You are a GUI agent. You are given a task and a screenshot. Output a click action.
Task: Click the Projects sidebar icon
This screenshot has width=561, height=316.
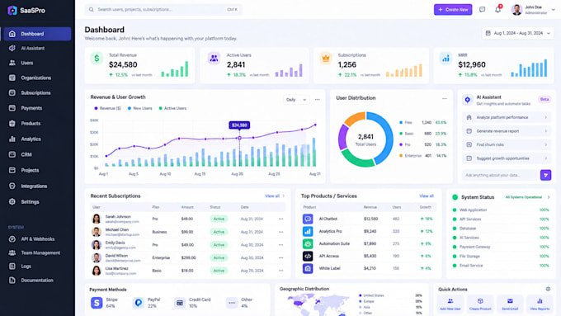[12, 170]
